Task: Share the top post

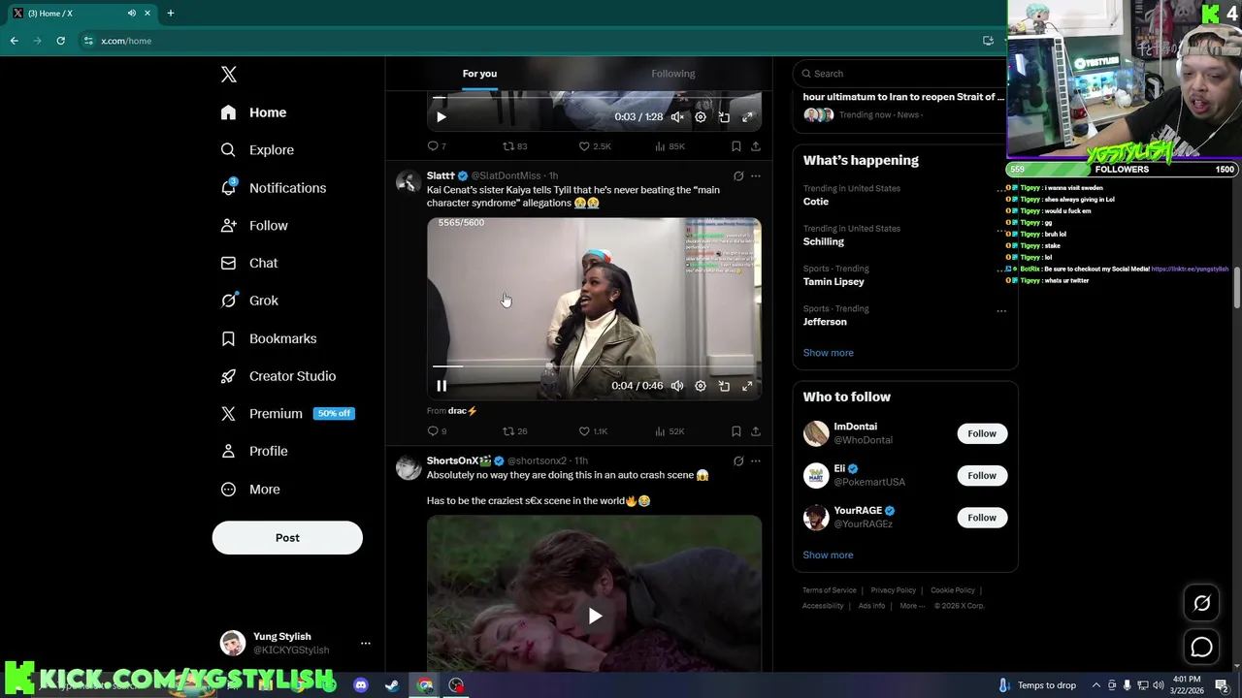Action: click(756, 146)
